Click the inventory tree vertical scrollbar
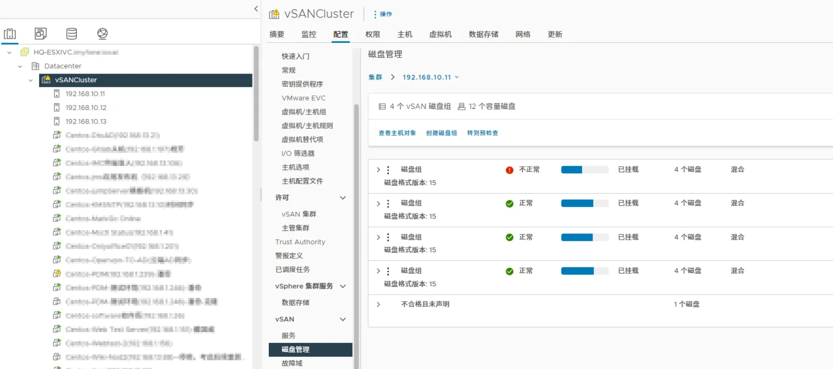Screen dimensions: 833x369 256,94
